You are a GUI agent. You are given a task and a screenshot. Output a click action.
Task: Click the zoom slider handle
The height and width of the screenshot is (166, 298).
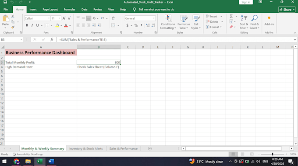pyautogui.click(x=273, y=154)
